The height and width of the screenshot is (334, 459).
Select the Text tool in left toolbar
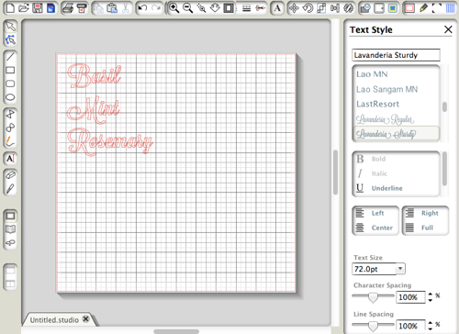coord(10,159)
